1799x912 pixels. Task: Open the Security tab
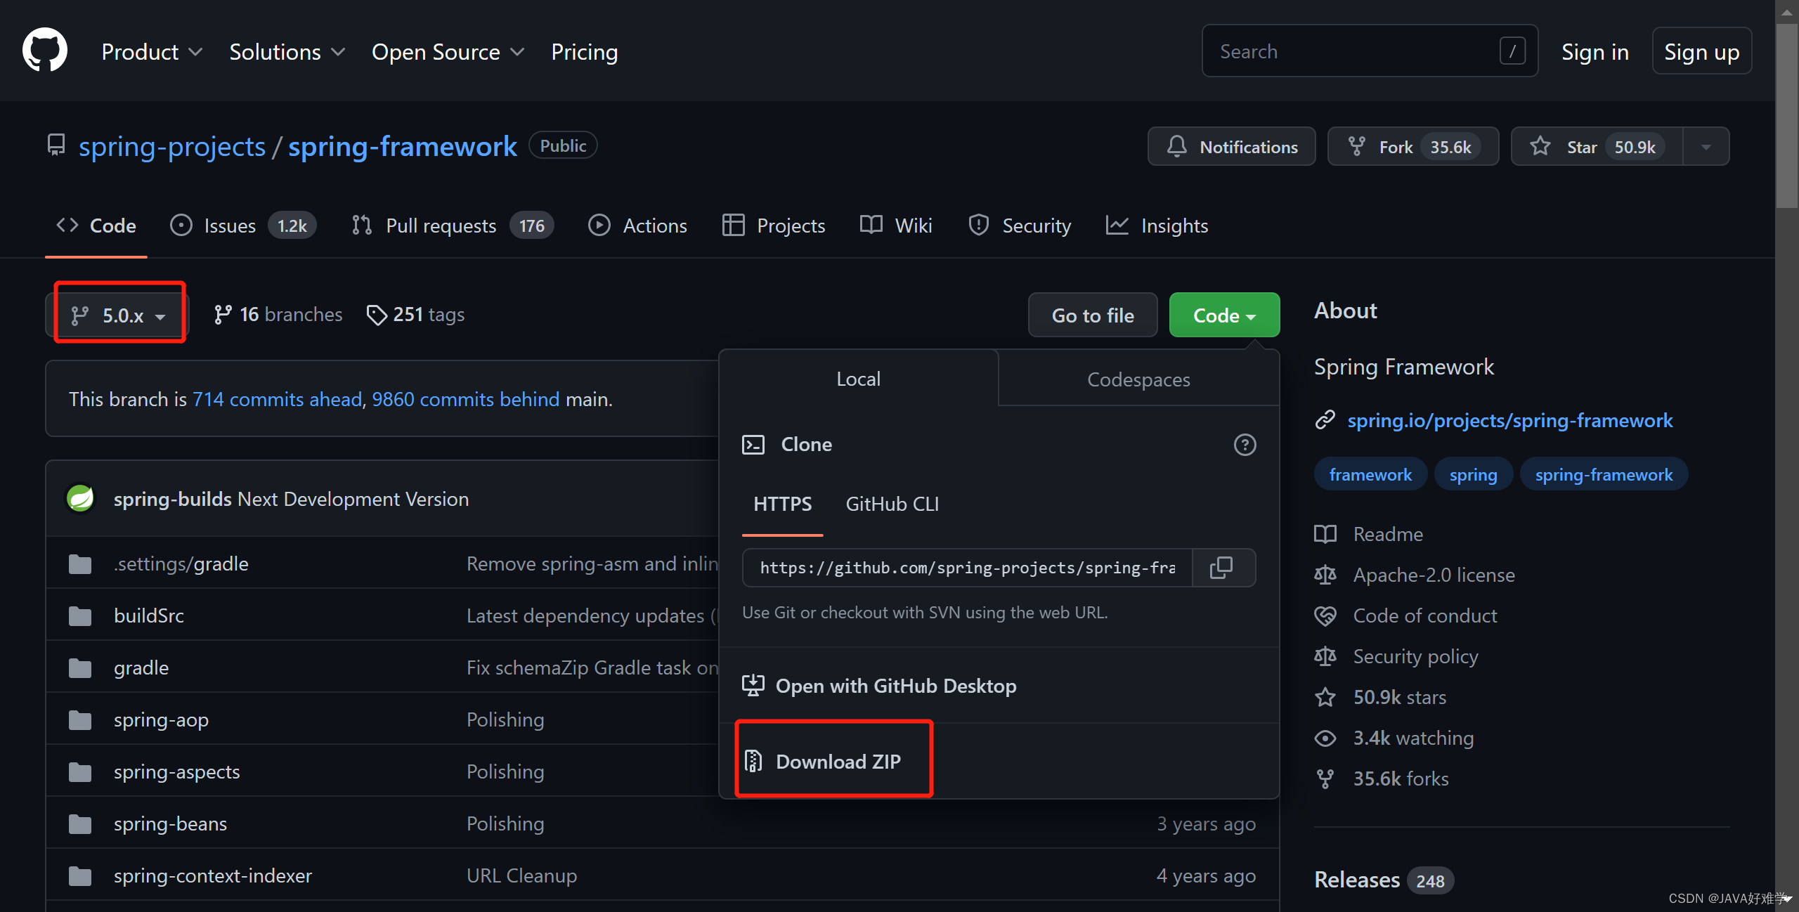coord(1020,226)
